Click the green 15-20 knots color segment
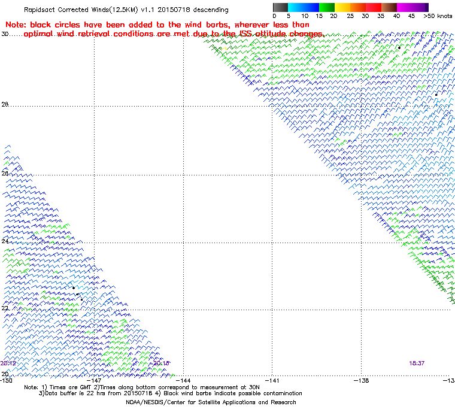 pos(327,7)
